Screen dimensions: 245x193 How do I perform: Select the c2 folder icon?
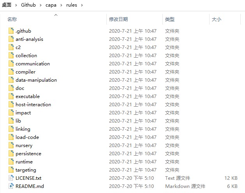click(11, 47)
